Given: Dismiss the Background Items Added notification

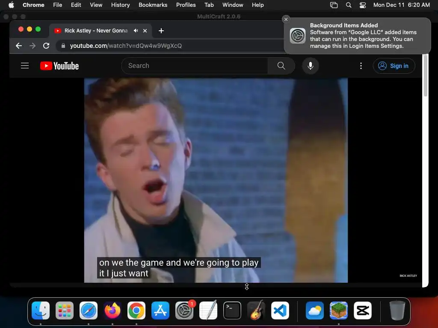Looking at the screenshot, I should click(286, 19).
